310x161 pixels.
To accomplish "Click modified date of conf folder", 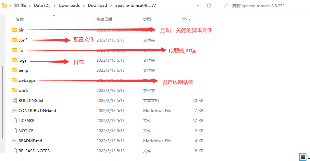I will pyautogui.click(x=110, y=40).
